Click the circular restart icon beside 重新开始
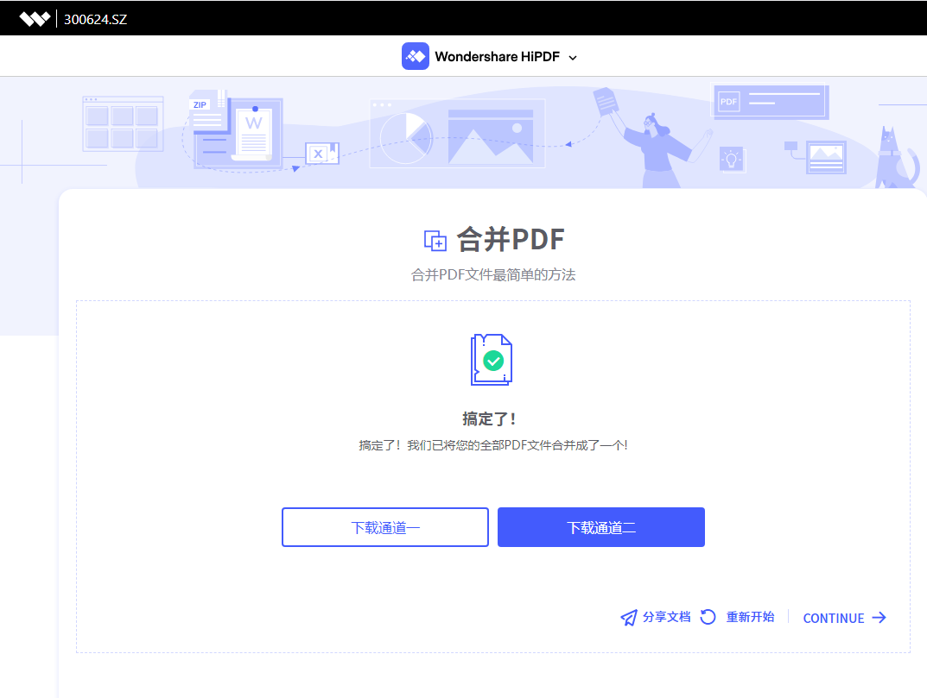927x698 pixels. (708, 617)
